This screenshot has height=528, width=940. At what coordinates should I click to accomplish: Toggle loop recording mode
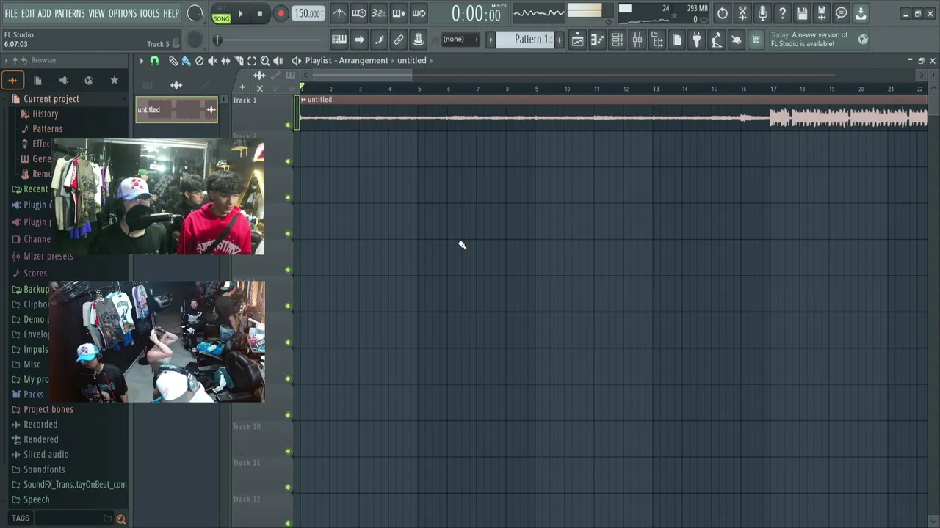(419, 13)
